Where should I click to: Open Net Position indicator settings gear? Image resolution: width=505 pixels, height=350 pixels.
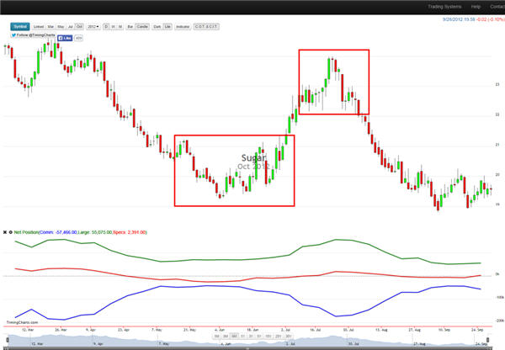[x=12, y=230]
